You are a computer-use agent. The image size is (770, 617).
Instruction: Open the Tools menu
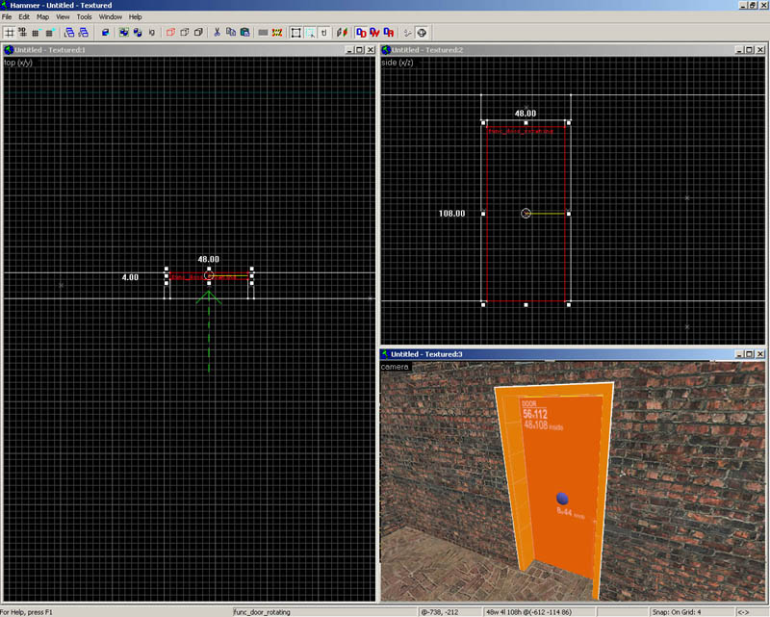point(85,17)
